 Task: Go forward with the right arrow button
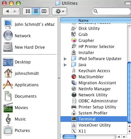tap(15, 11)
